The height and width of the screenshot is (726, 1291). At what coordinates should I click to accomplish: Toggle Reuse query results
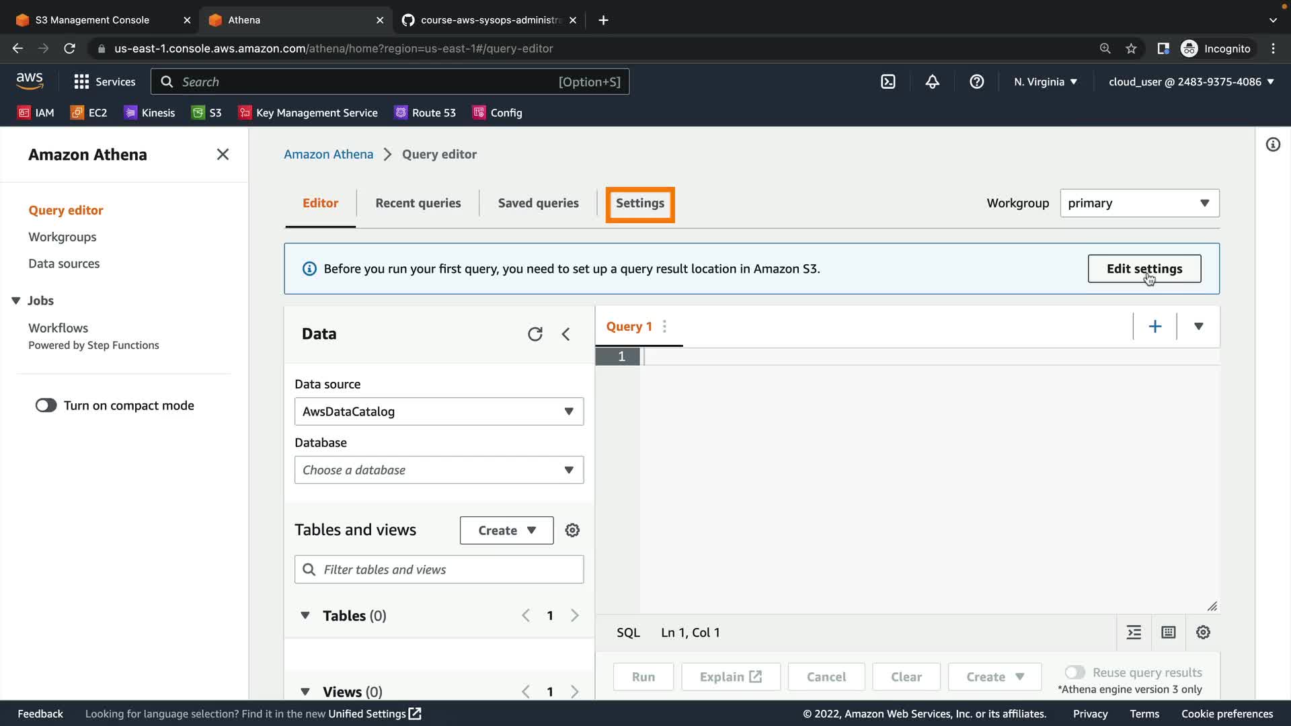[x=1074, y=672]
